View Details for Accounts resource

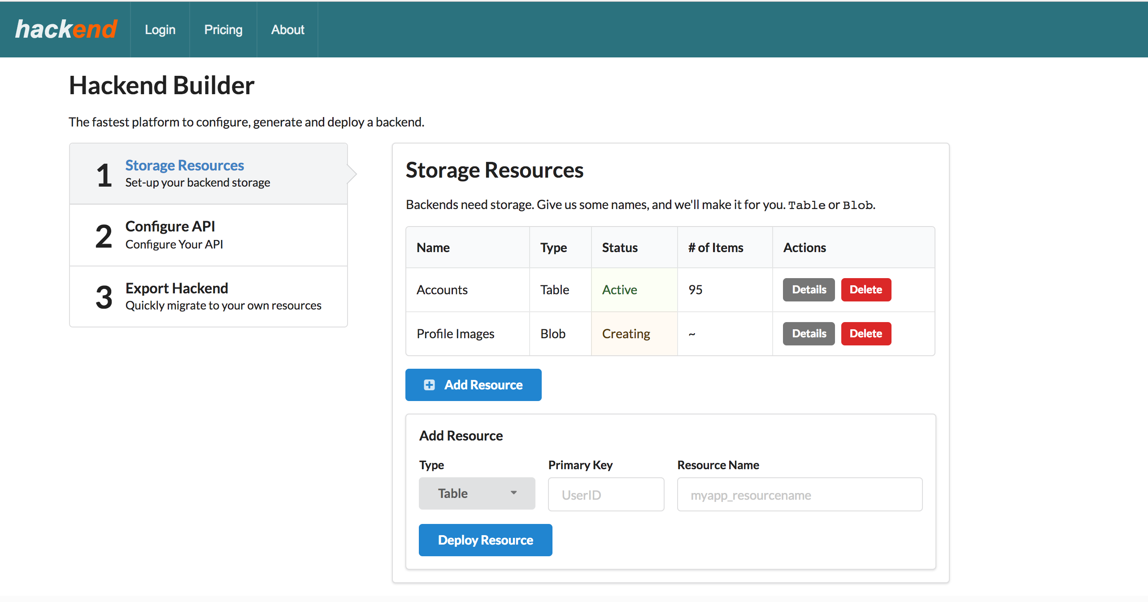point(809,290)
